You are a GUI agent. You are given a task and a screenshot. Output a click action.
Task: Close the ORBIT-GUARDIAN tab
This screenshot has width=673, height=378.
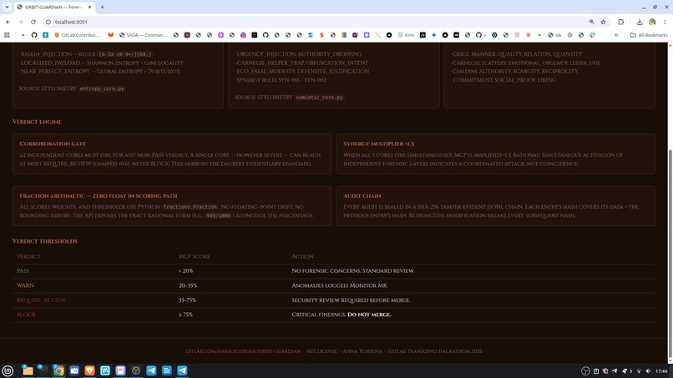tap(89, 7)
